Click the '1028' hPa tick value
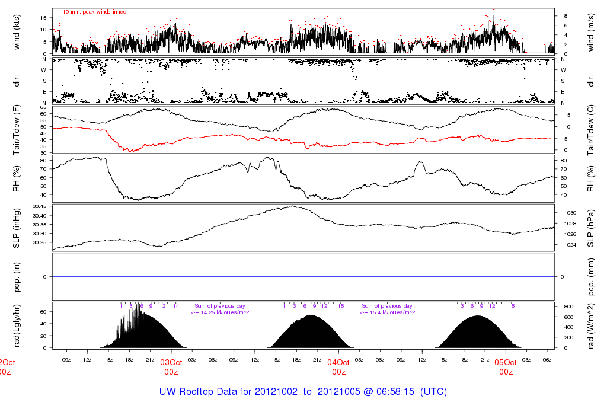The image size is (607, 415). coord(570,224)
